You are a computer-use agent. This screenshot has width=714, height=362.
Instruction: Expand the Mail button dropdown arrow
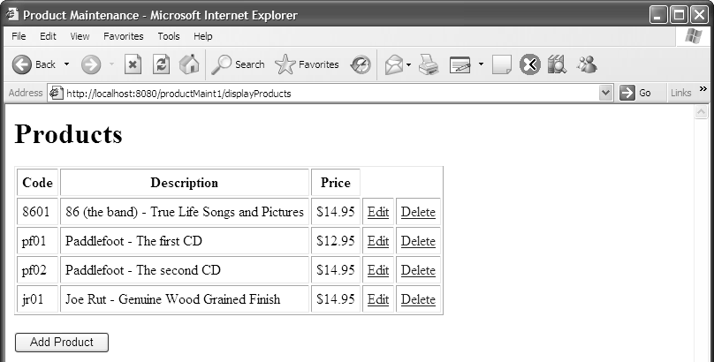click(409, 64)
